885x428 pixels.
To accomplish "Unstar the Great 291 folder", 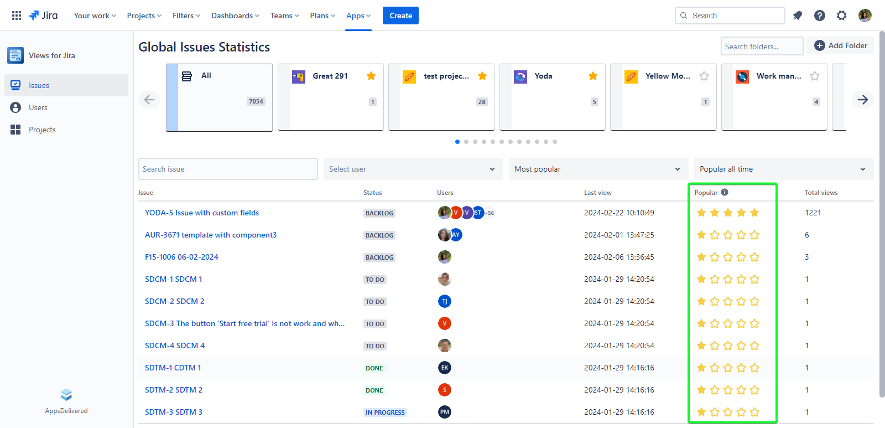I will [371, 76].
